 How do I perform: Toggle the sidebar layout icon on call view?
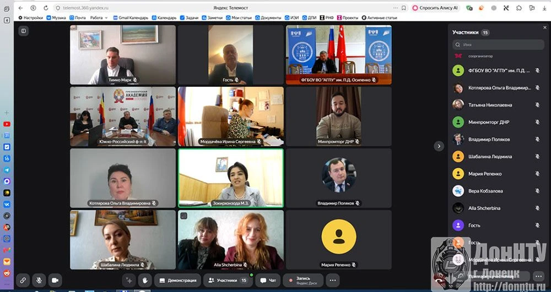tap(24, 31)
